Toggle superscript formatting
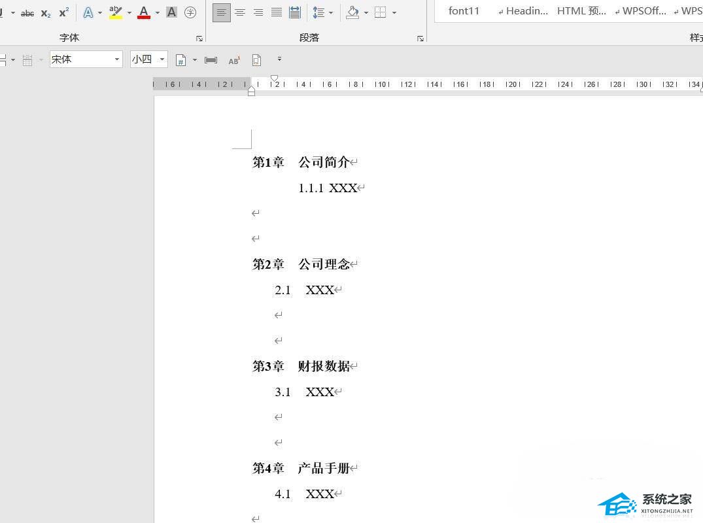 click(64, 12)
